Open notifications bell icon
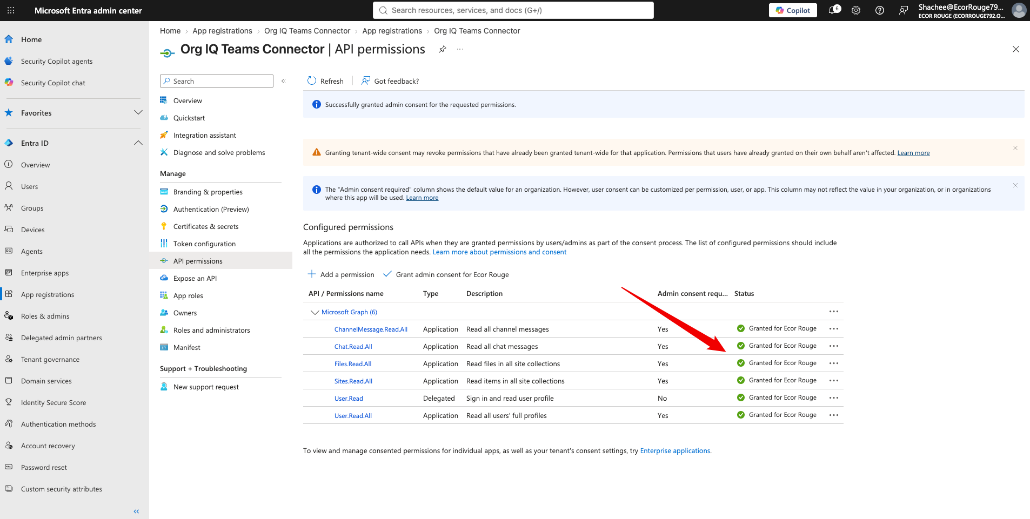 pyautogui.click(x=834, y=10)
